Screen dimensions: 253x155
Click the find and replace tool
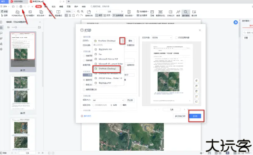[186, 13]
